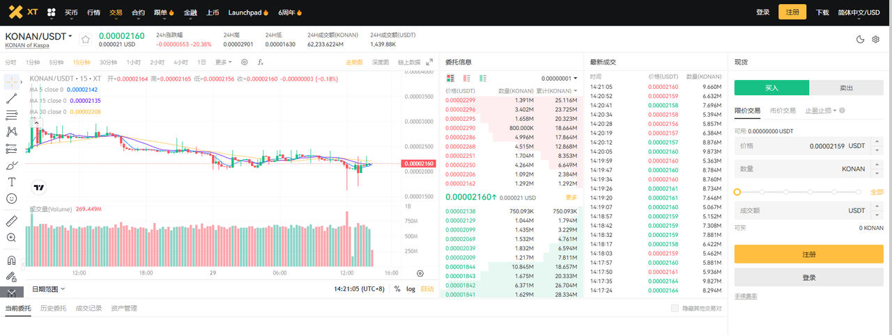The width and height of the screenshot is (892, 335).
Task: Open 合约 menu in top navigation
Action: click(138, 13)
